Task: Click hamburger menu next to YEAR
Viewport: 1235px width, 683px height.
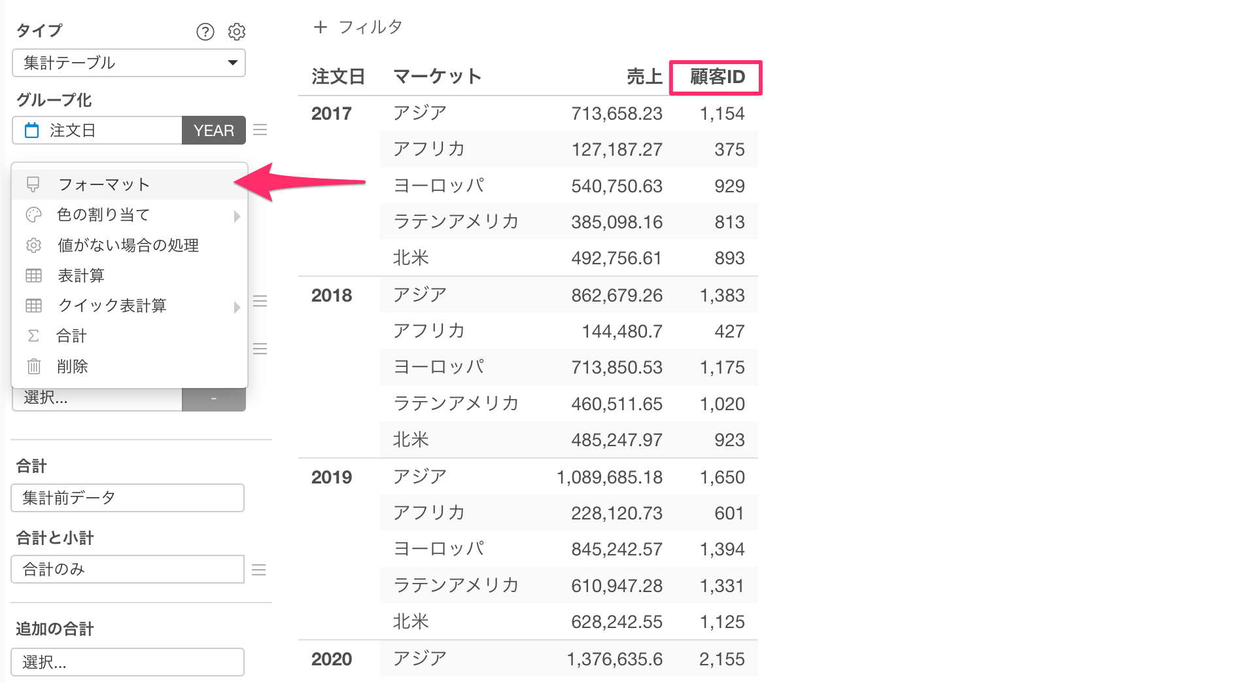Action: tap(260, 130)
